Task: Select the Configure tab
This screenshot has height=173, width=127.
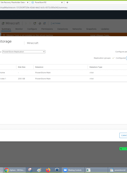Action: (32, 29)
